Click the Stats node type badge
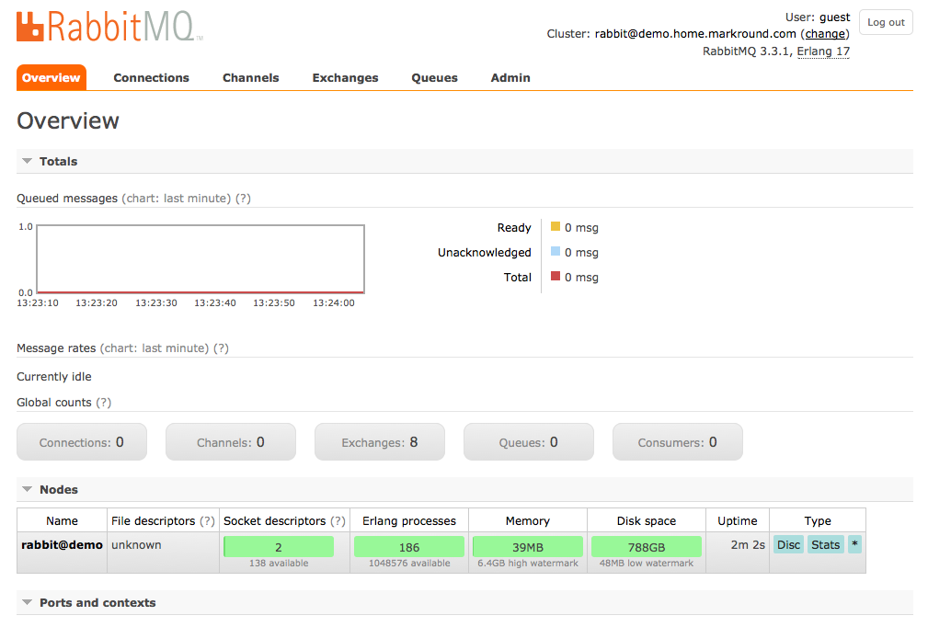928x627 pixels. coord(825,545)
